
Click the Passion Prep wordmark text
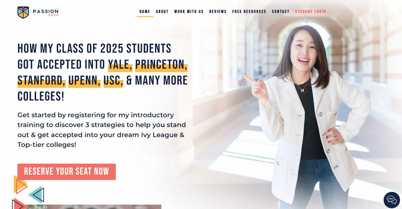tap(46, 12)
